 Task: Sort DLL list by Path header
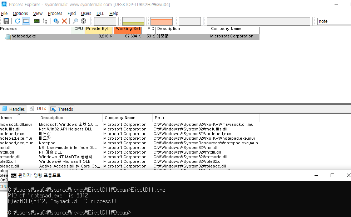(206, 118)
